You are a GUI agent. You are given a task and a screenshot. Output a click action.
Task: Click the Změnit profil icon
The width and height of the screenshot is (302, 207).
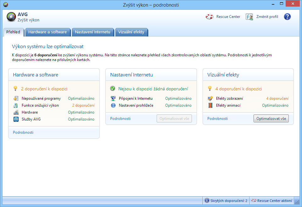pos(249,17)
